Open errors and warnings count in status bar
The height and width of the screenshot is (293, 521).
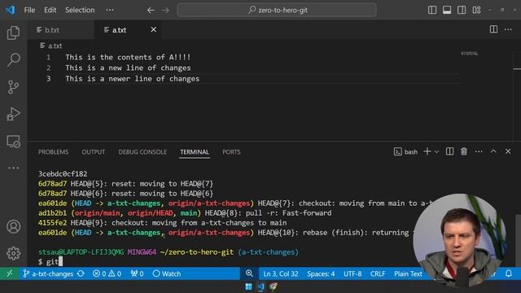coord(107,273)
